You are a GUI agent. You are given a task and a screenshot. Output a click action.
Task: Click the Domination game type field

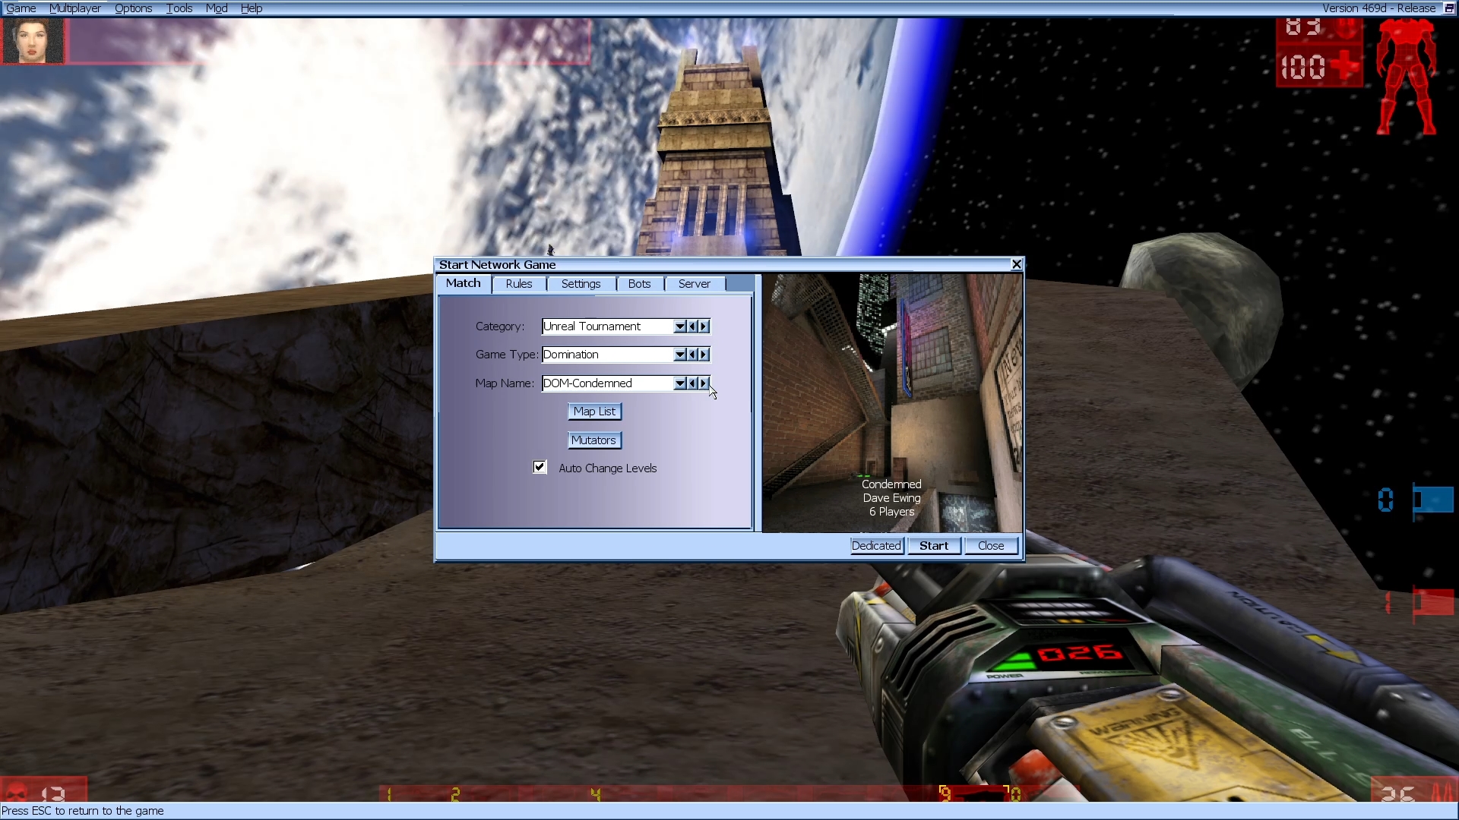[x=607, y=355]
